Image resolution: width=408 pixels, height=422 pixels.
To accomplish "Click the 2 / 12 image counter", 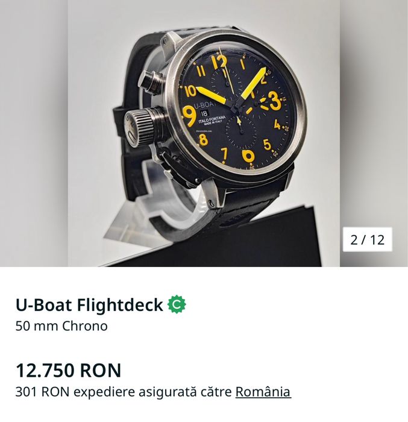I will point(368,239).
